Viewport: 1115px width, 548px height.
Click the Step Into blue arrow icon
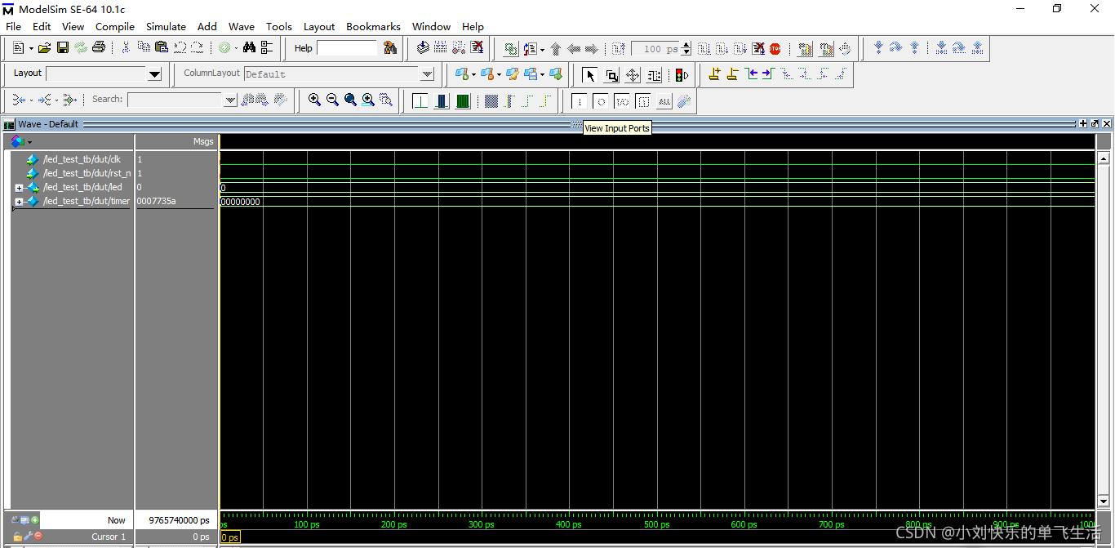[941, 48]
